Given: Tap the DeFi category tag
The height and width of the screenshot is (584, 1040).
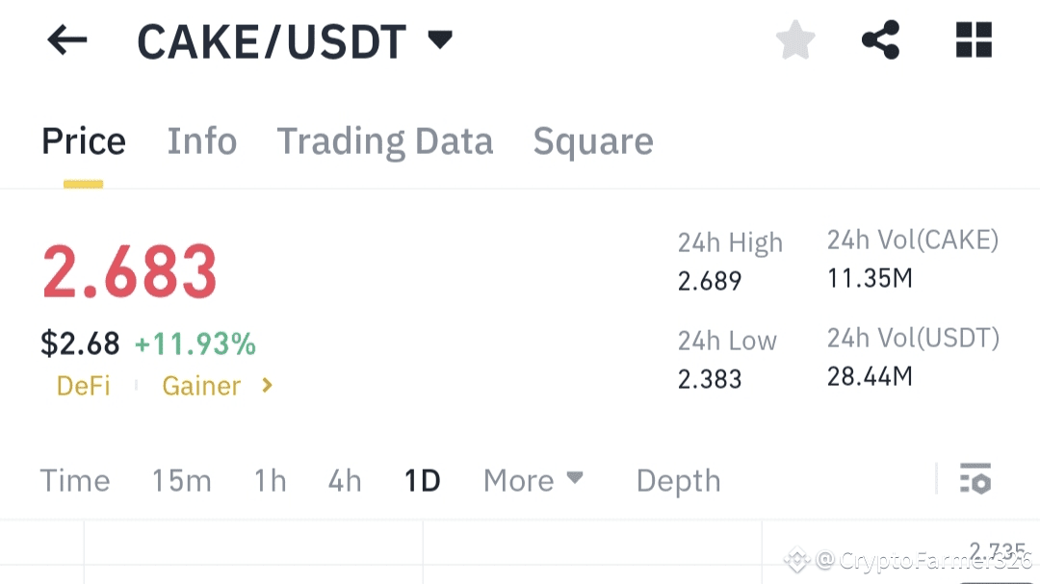Looking at the screenshot, I should tap(84, 386).
